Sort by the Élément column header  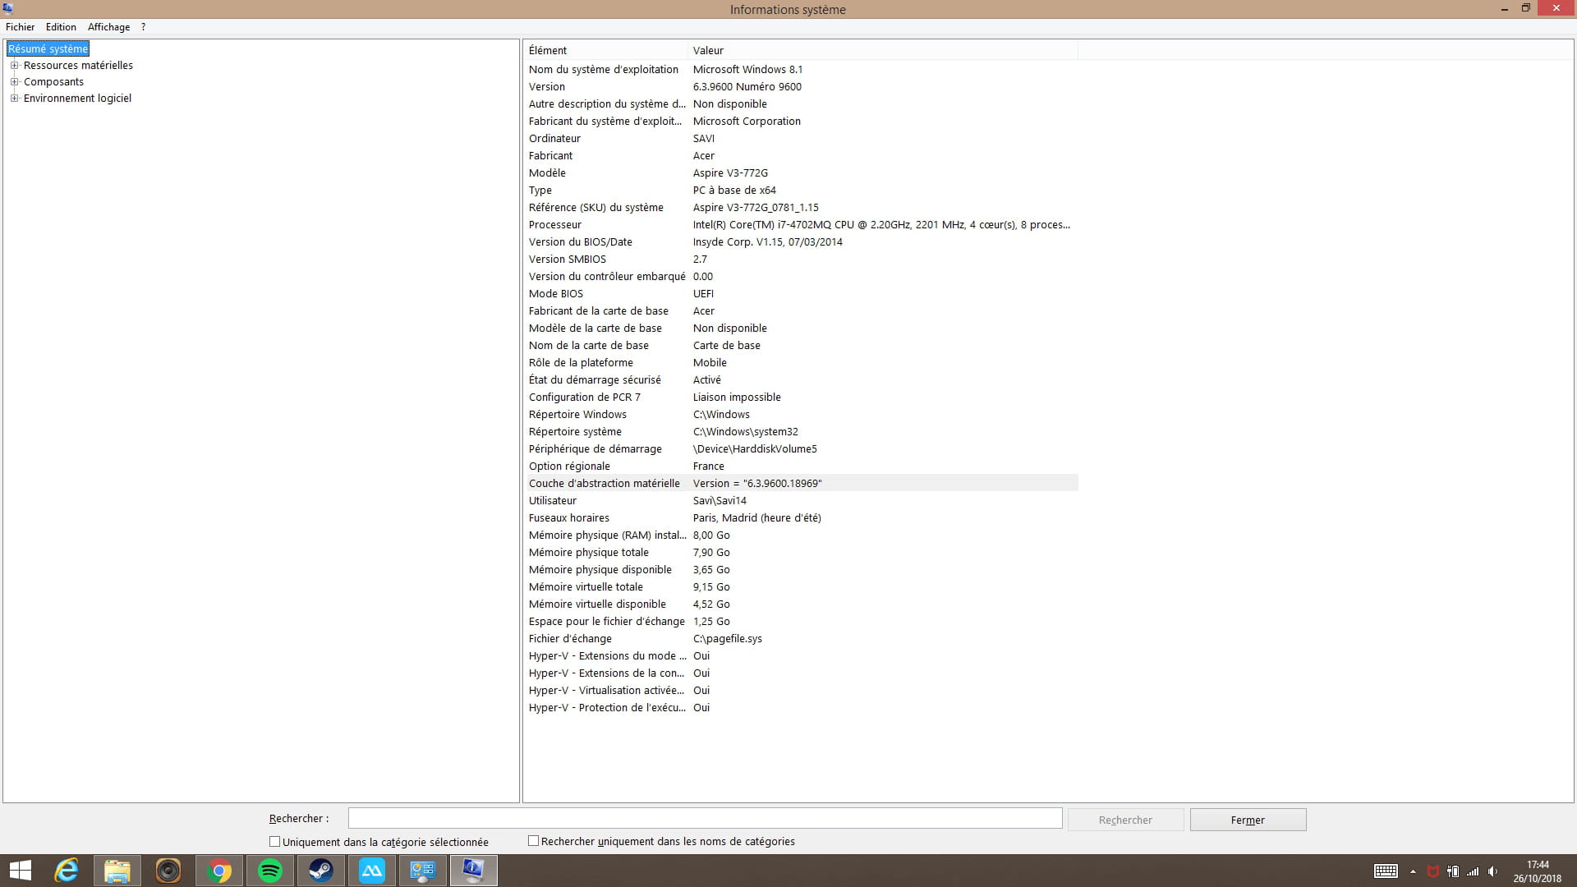[605, 50]
